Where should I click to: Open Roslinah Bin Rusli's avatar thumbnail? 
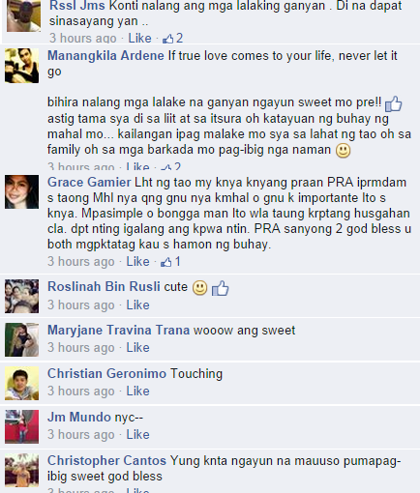point(21,296)
